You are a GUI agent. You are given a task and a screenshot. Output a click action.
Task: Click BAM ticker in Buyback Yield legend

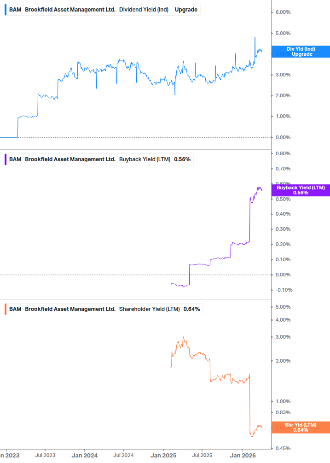point(15,159)
